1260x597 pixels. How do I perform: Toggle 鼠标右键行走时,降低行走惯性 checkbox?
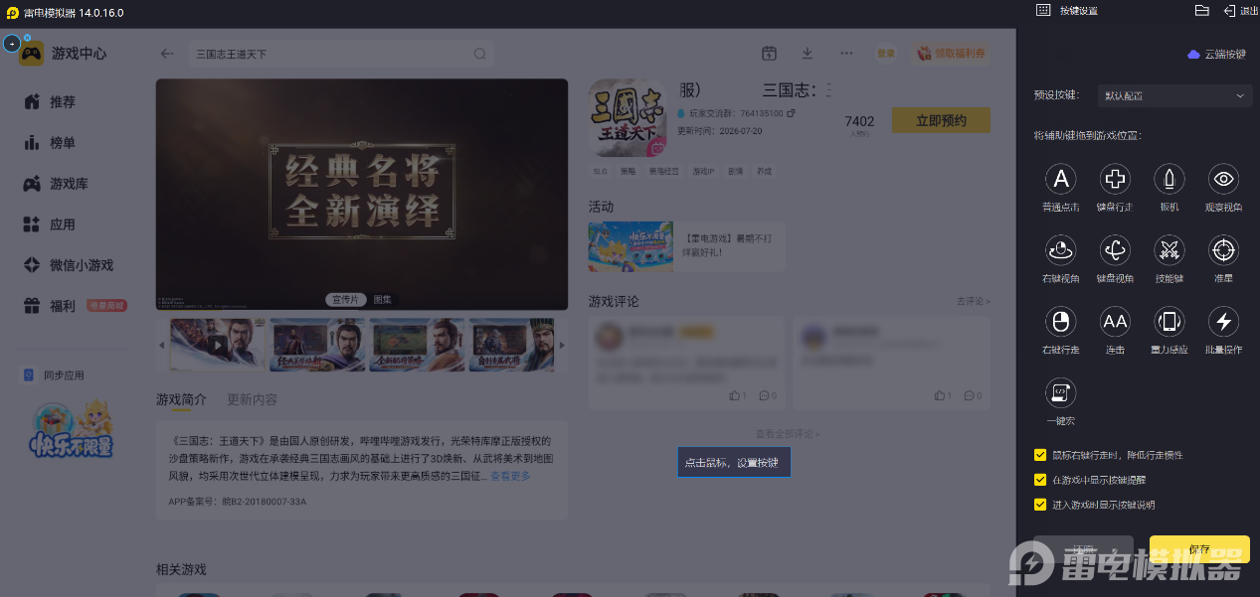coord(1040,455)
